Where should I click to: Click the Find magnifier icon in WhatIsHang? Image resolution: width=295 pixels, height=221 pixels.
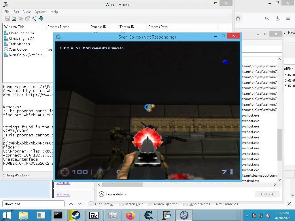point(34,18)
